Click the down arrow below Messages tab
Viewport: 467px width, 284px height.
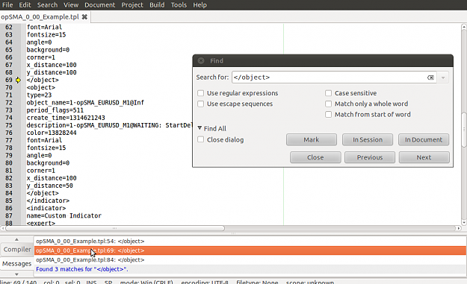coord(16,274)
